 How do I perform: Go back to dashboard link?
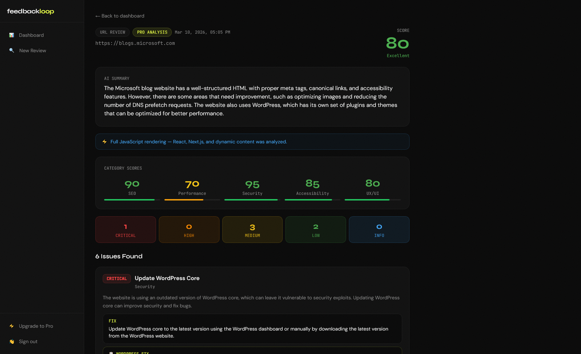[x=120, y=16]
